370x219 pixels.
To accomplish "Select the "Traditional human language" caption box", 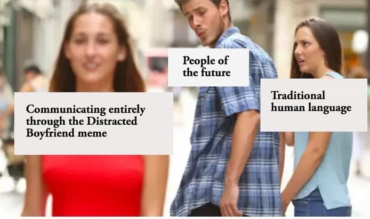I will [x=313, y=105].
